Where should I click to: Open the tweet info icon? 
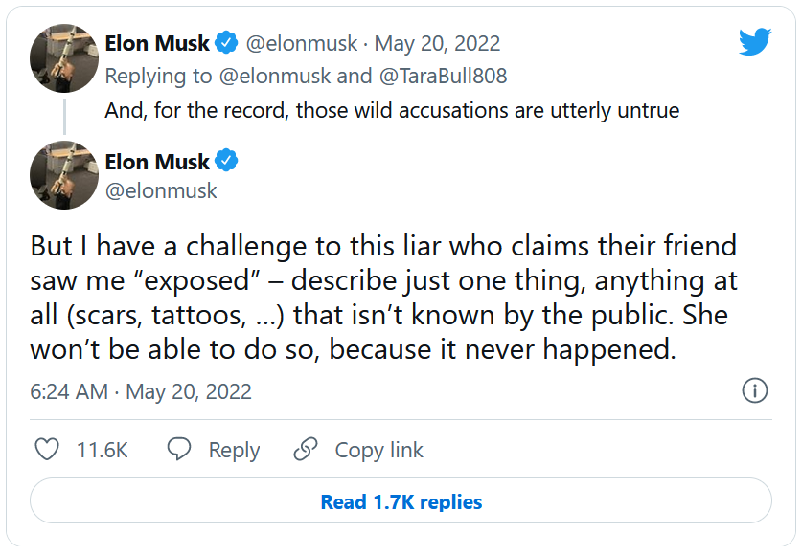755,390
